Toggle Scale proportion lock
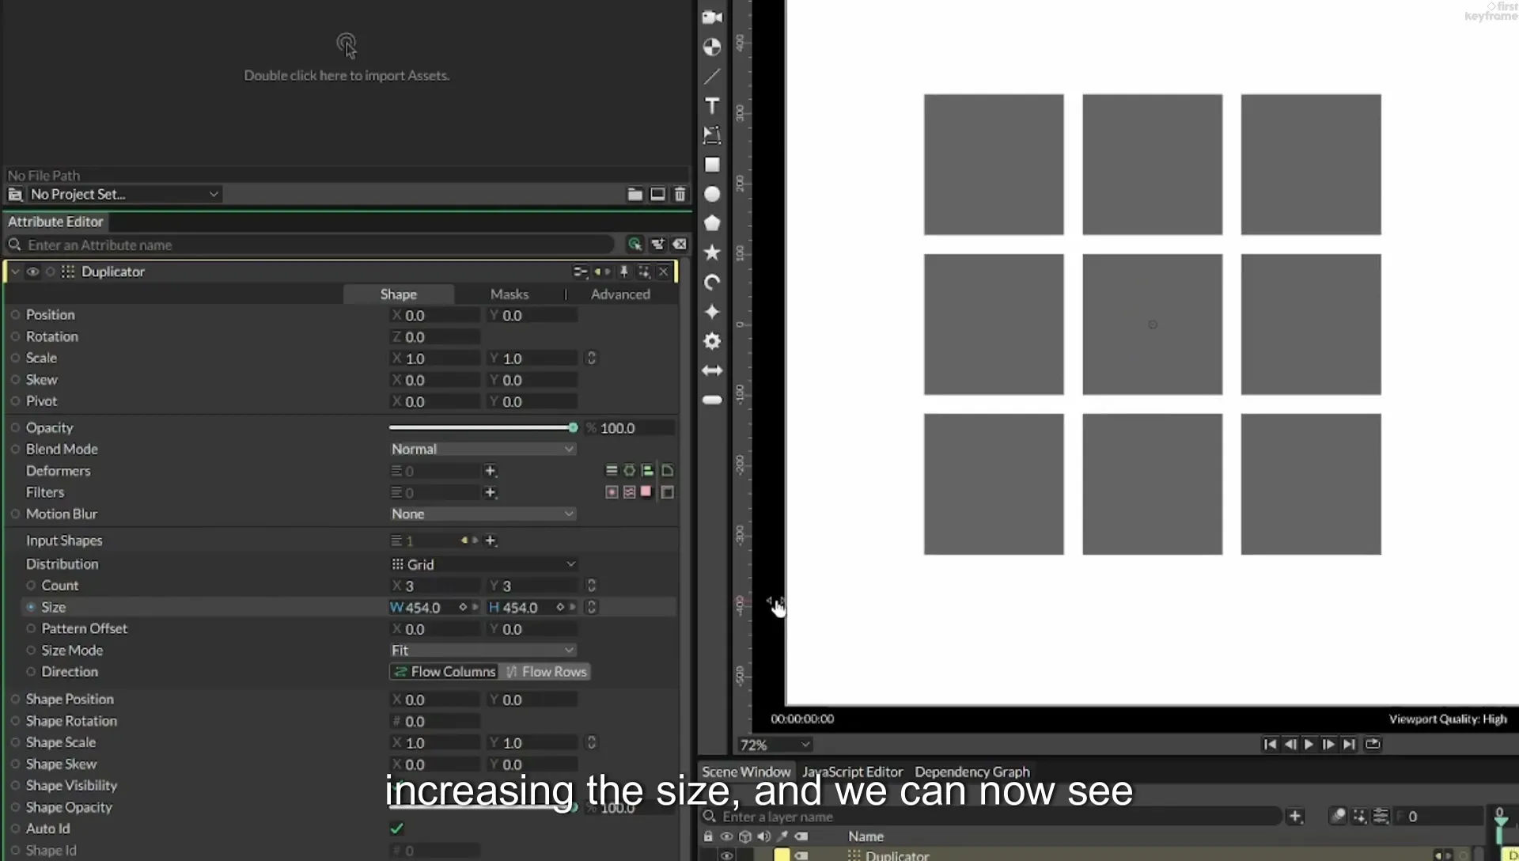This screenshot has height=861, width=1519. tap(591, 358)
